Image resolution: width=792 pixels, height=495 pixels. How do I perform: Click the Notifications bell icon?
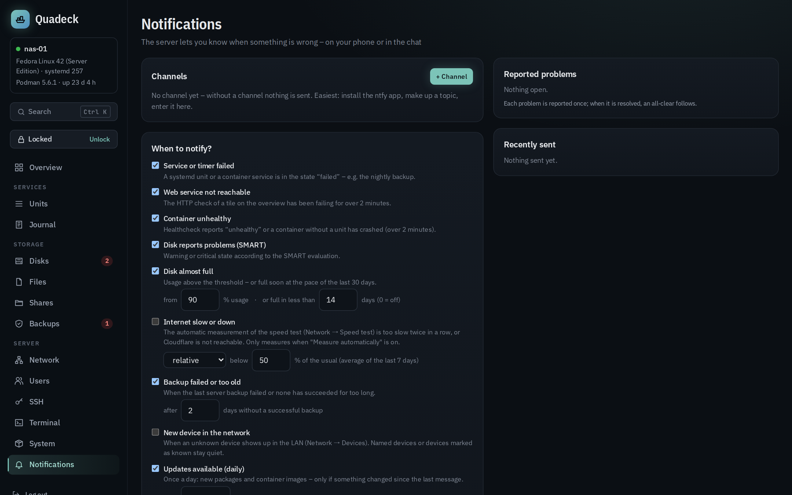click(x=19, y=465)
